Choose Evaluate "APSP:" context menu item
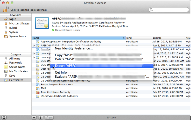 coord(102,77)
